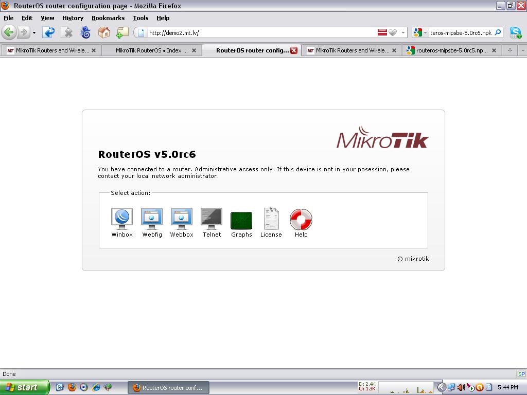Click RouterOS router conf taskbar button
527x395 pixels.
pos(169,388)
